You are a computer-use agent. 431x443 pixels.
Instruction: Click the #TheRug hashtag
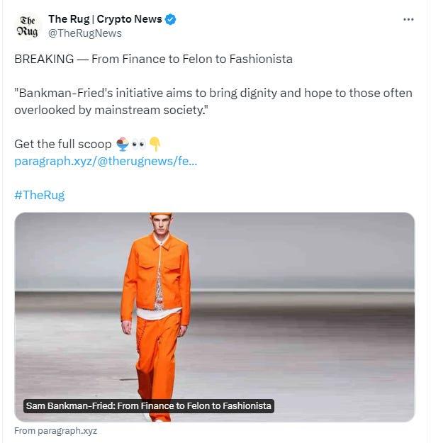39,195
